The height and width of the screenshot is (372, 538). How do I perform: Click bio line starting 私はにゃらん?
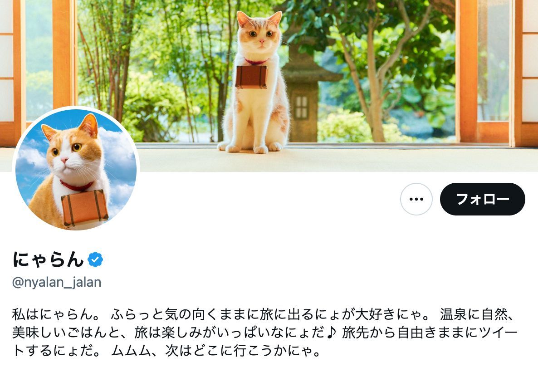264,314
